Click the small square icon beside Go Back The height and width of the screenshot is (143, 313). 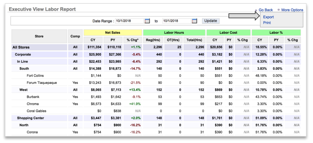click(256, 10)
